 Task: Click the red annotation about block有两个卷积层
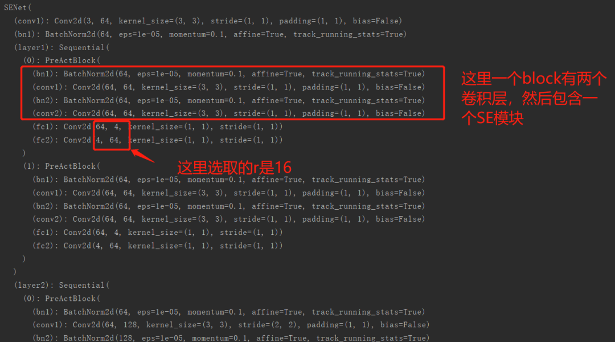tap(534, 98)
